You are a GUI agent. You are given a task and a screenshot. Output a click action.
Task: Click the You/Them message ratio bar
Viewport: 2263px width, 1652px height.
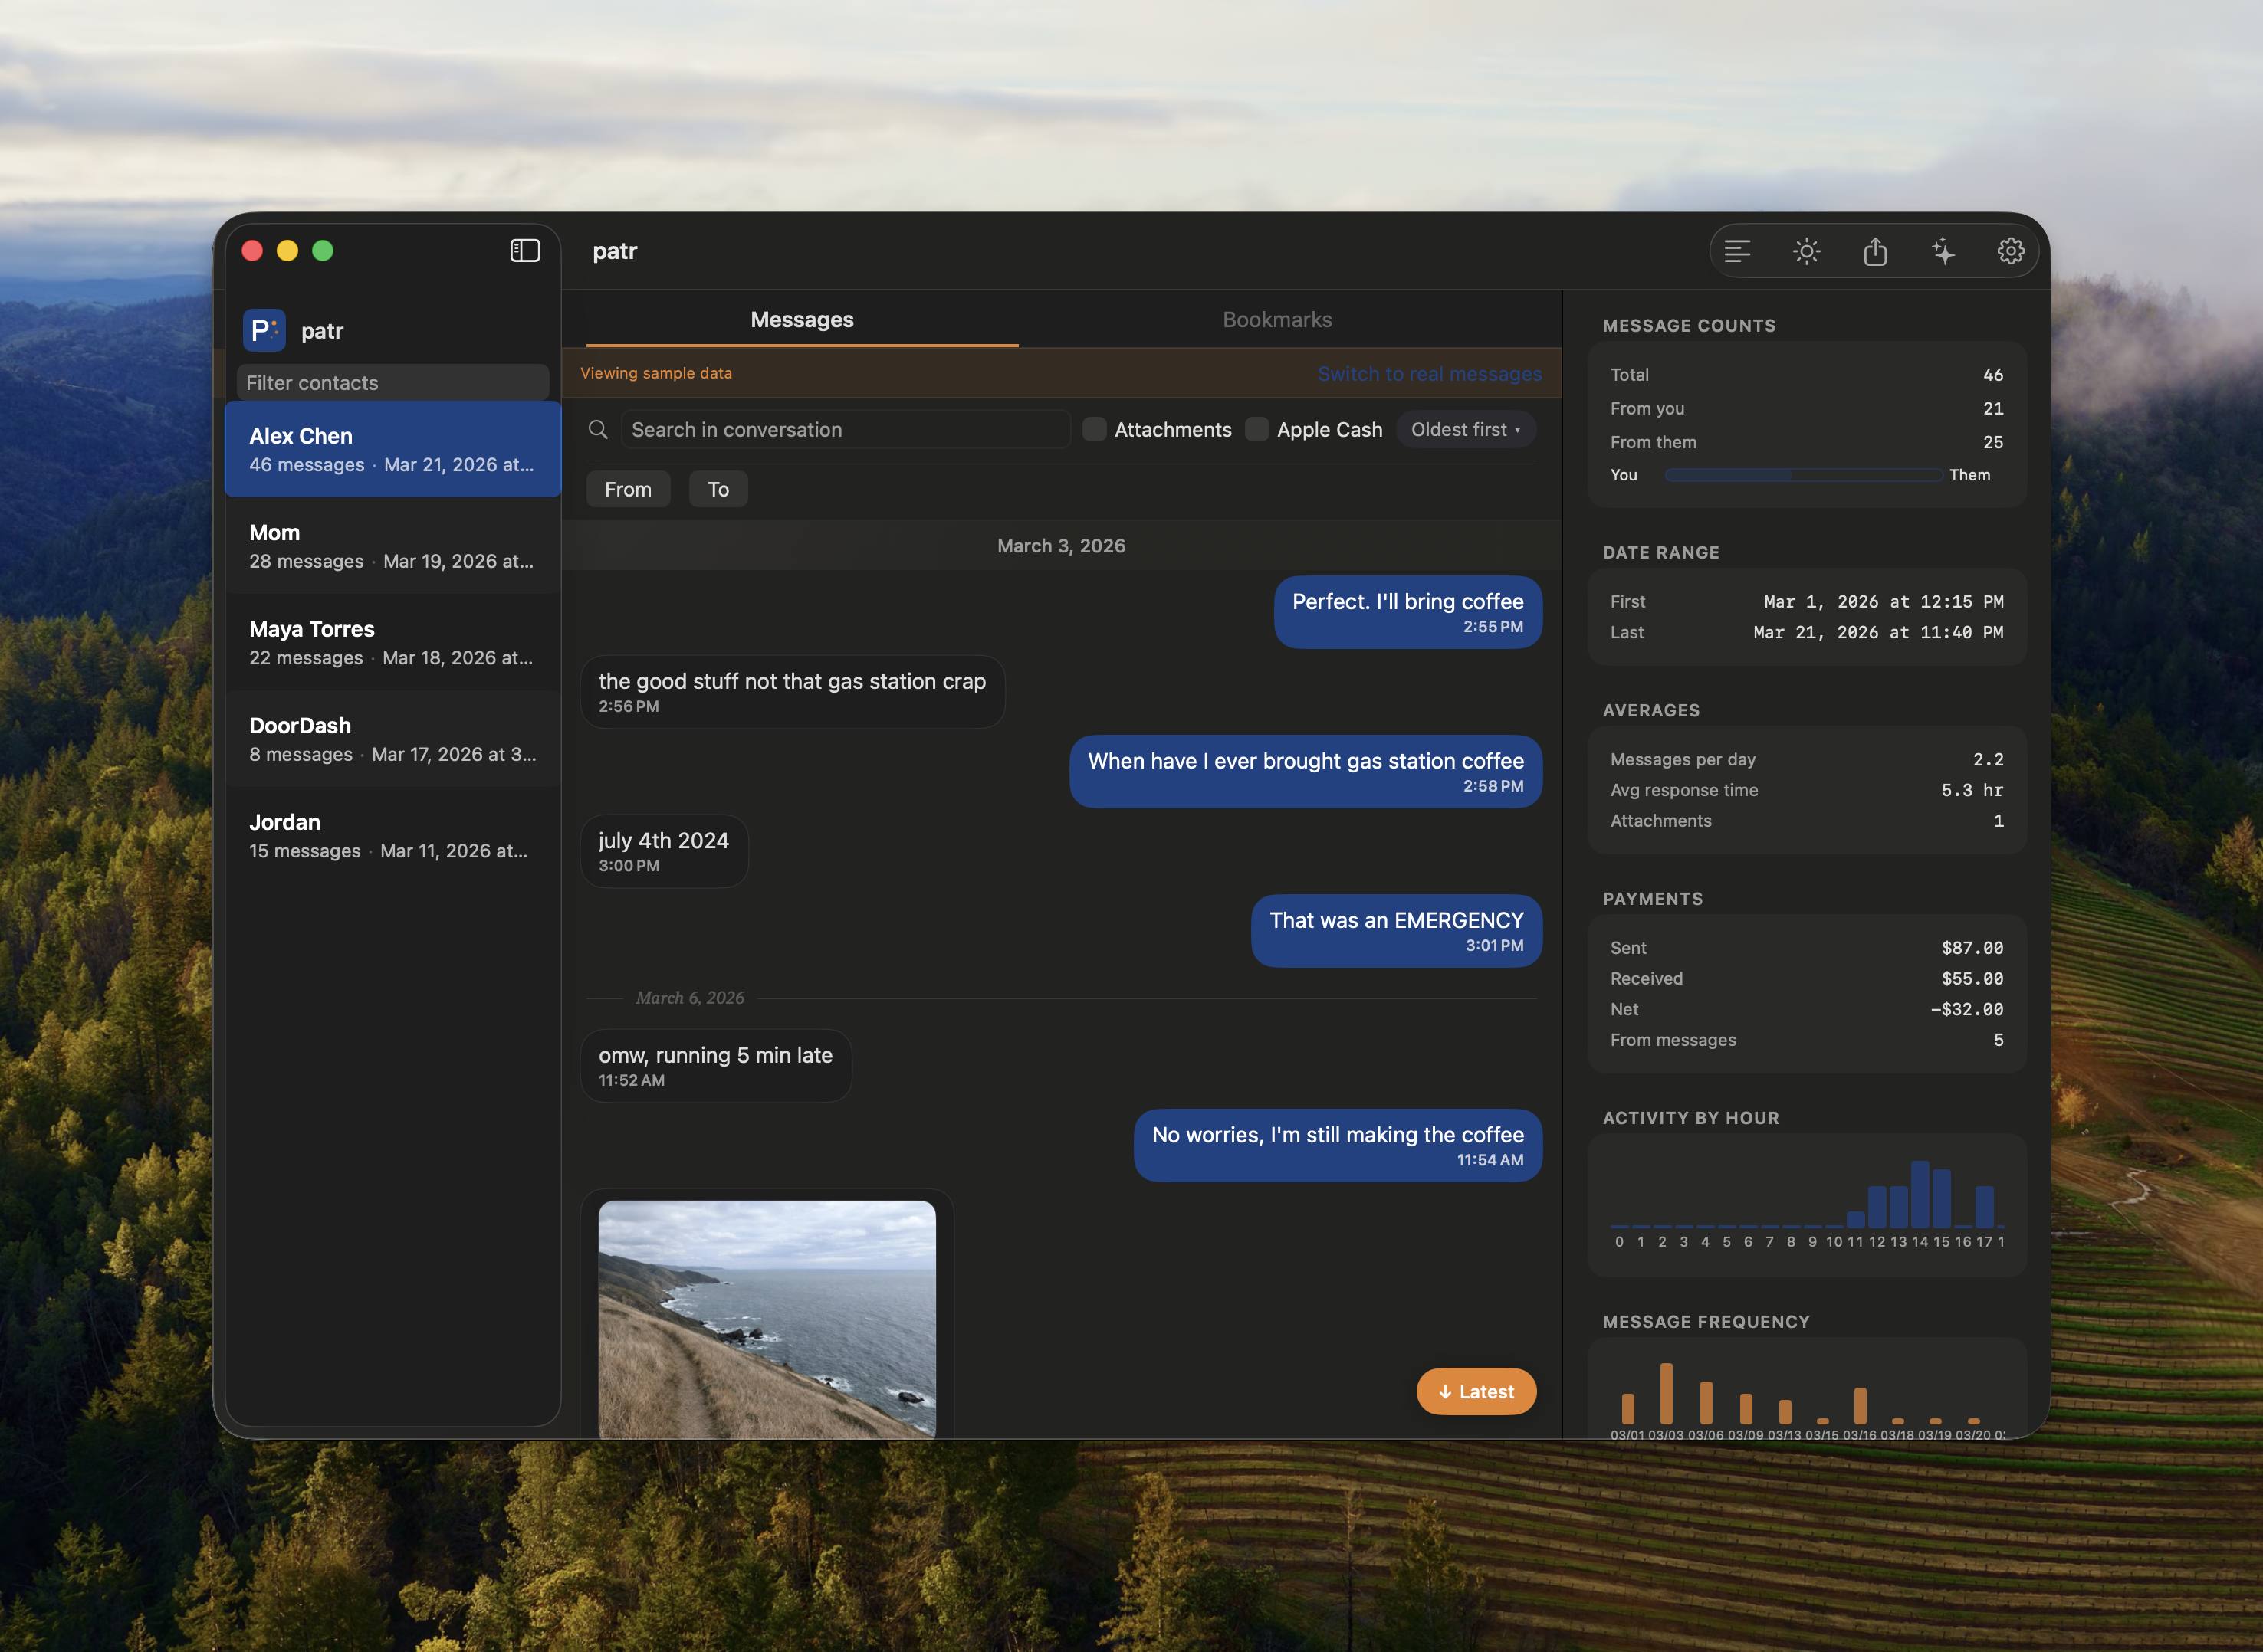[x=1803, y=475]
